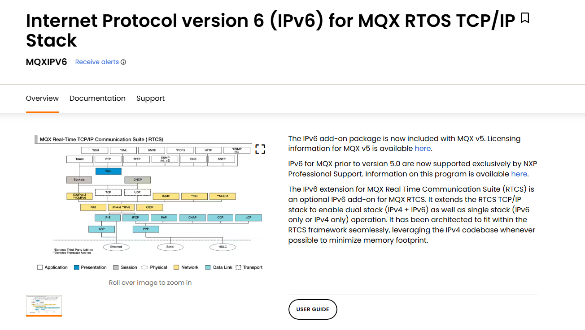
Task: Click the teal Data Link legend swatch
Action: [x=208, y=267]
